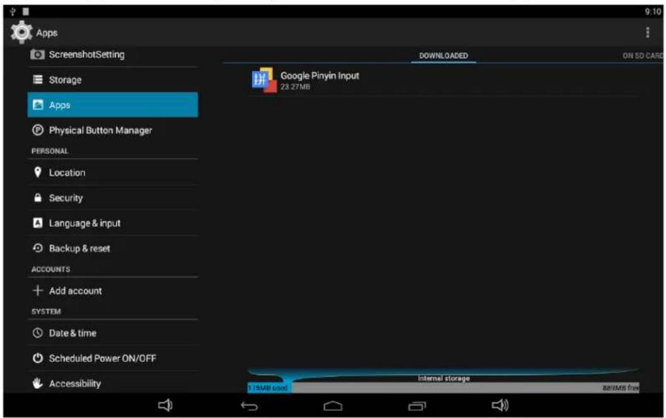This screenshot has width=666, height=418.
Task: Open ScreenshotSetting in settings list
Action: tap(113, 54)
